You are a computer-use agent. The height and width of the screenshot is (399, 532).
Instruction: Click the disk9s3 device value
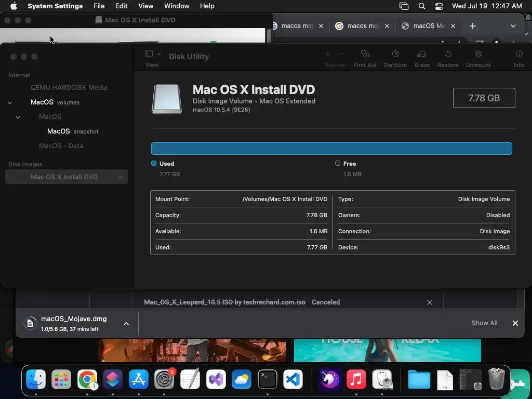click(499, 247)
